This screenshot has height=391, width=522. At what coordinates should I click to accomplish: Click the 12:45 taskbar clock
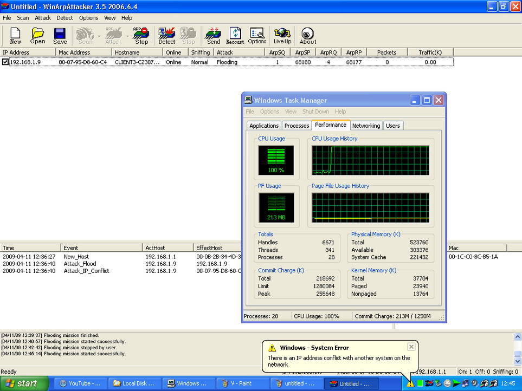[x=508, y=383]
